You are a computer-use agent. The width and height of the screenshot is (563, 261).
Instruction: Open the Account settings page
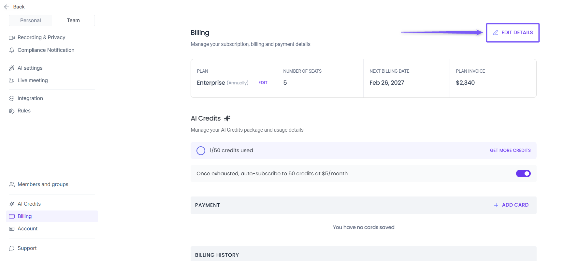pos(27,229)
